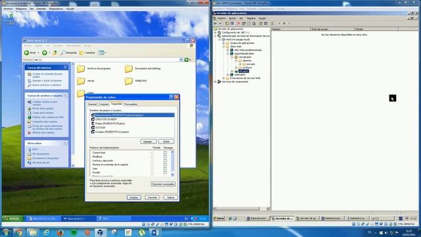Collapse the Tareas del sistema panel
Viewport: 421px width, 237px height.
point(65,67)
